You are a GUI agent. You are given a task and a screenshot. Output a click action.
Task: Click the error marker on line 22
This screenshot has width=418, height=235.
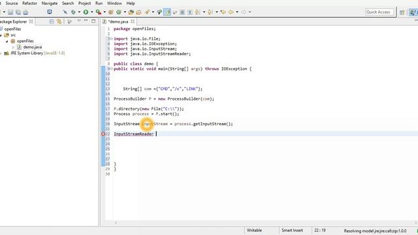[x=103, y=134]
